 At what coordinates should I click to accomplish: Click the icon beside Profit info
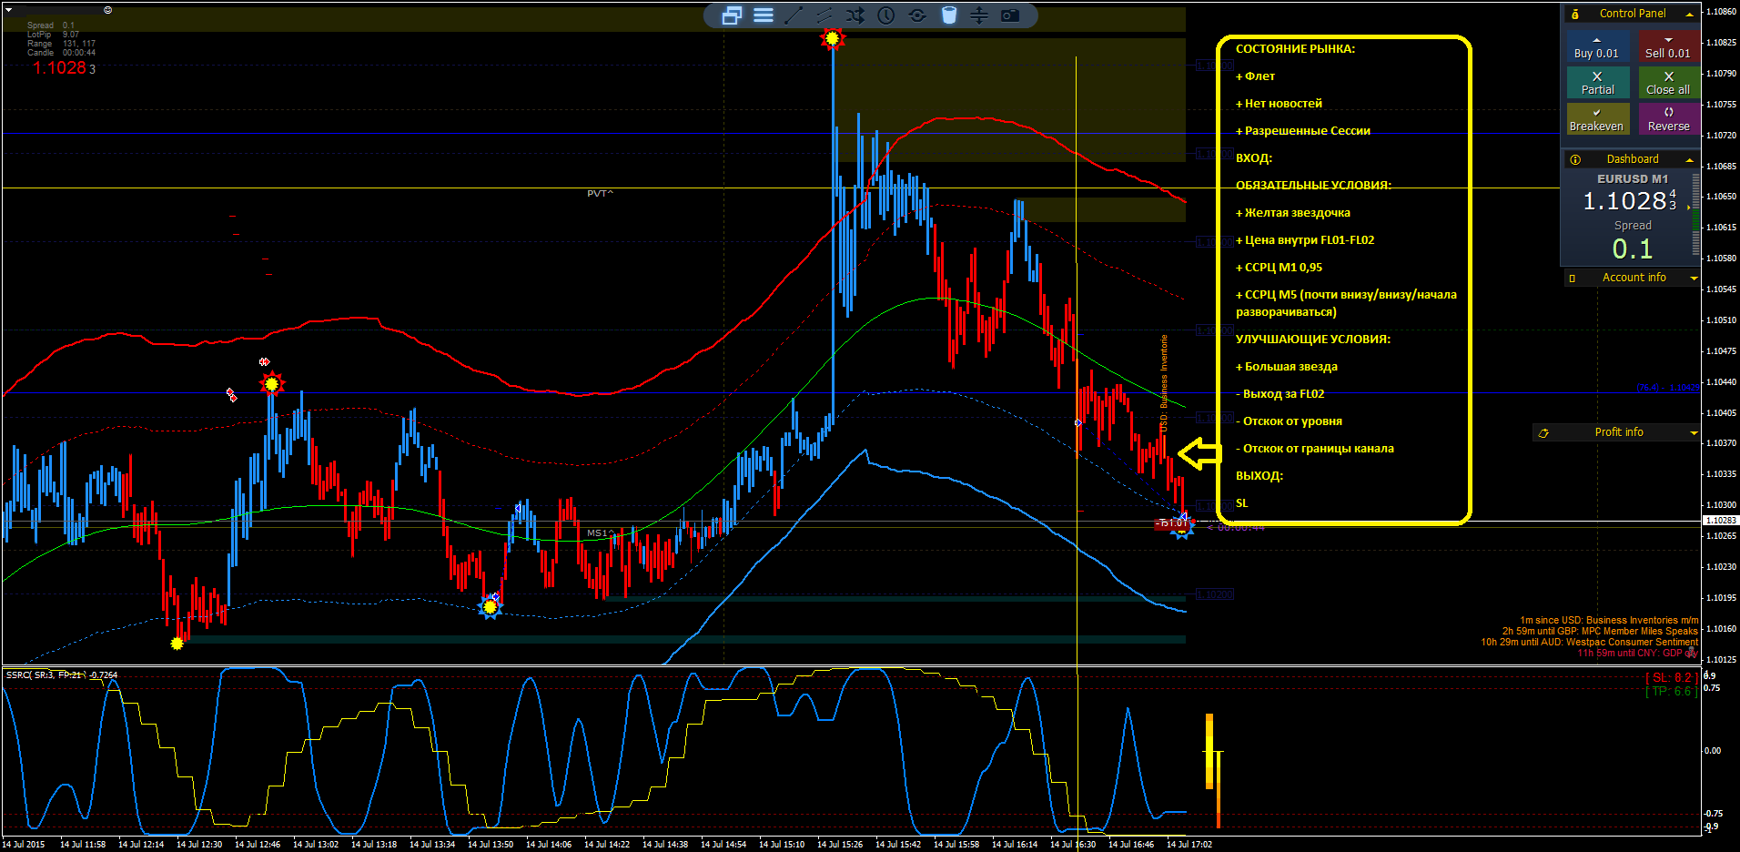[1543, 433]
